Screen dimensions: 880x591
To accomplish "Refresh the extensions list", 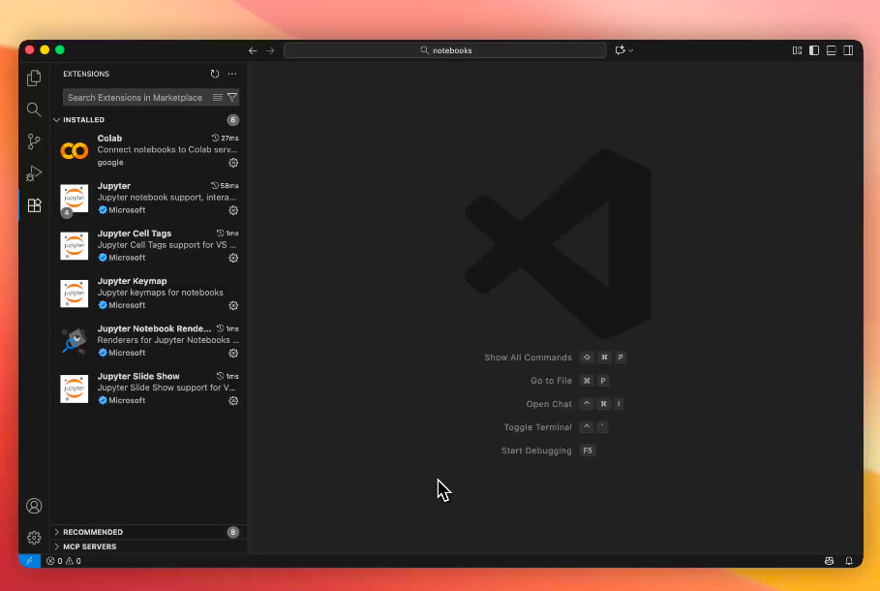I will tap(215, 74).
